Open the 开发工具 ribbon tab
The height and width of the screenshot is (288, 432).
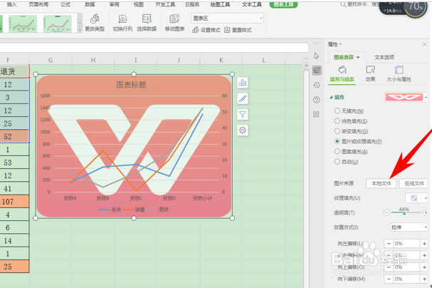point(165,4)
